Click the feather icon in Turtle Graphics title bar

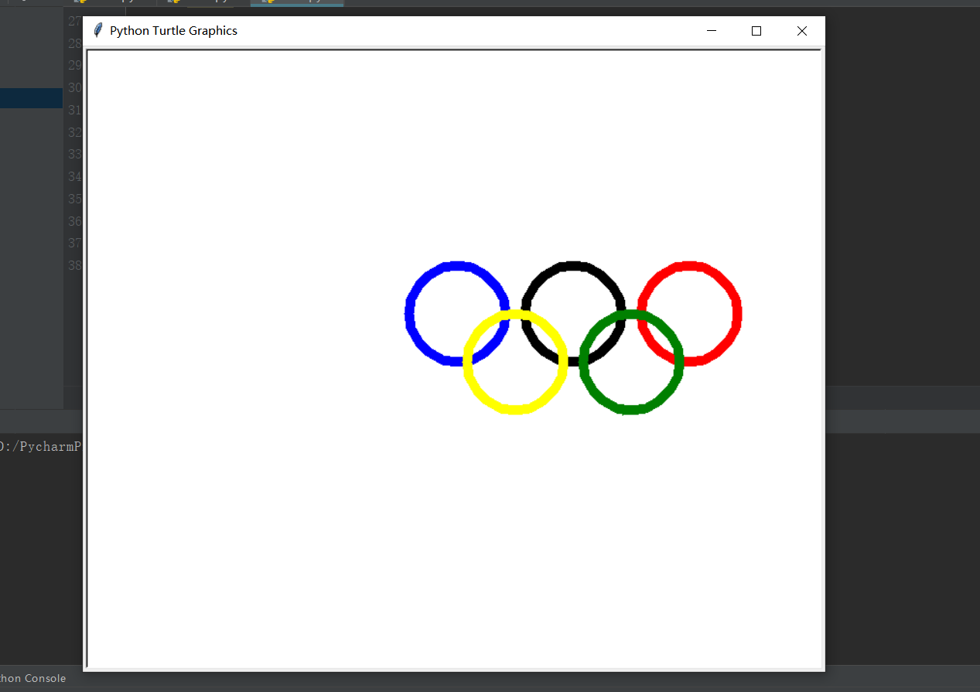point(97,31)
